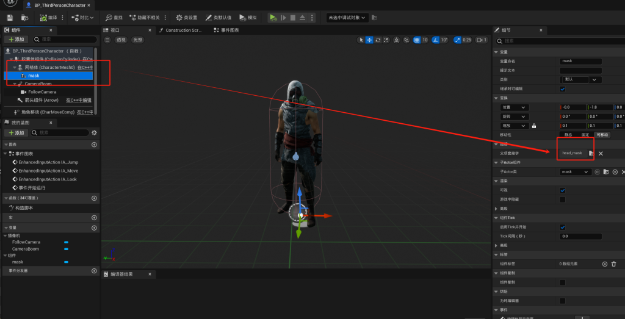Click the frame advance button
625x319 pixels.
pos(283,18)
